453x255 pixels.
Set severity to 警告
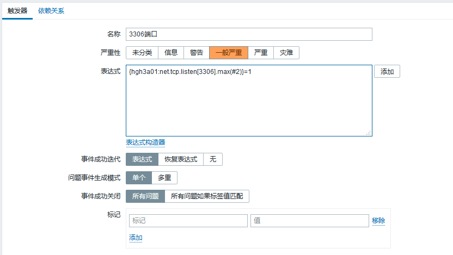pyautogui.click(x=197, y=53)
